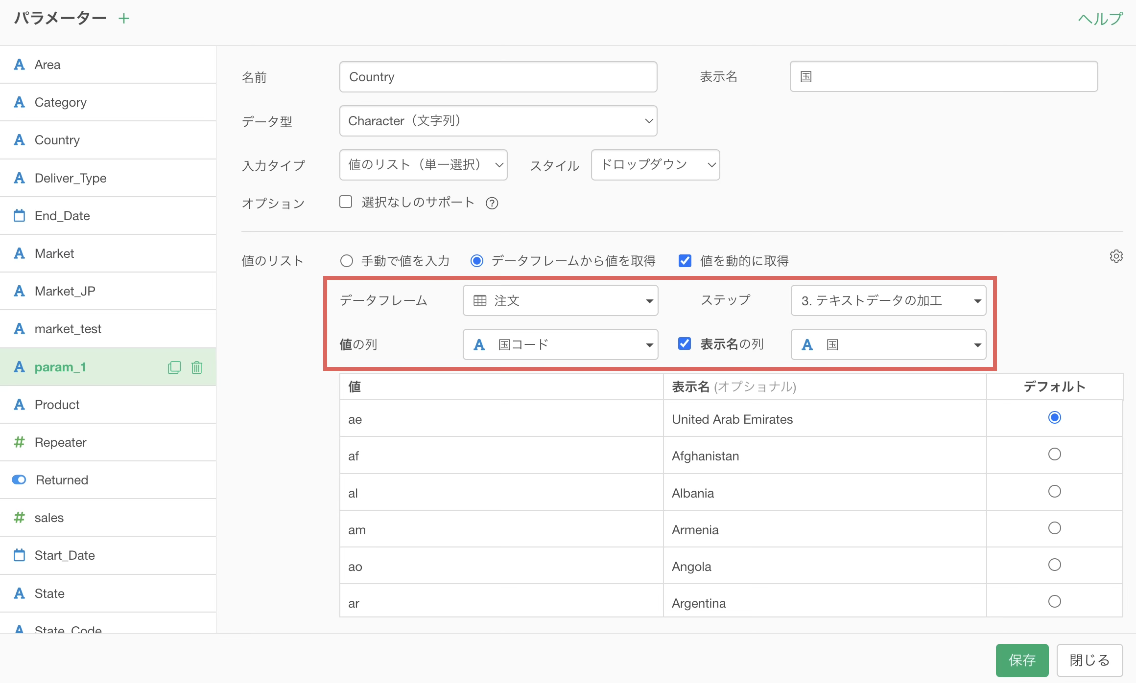The width and height of the screenshot is (1136, 683).
Task: Edit the 名前 field containing Country
Action: click(498, 77)
